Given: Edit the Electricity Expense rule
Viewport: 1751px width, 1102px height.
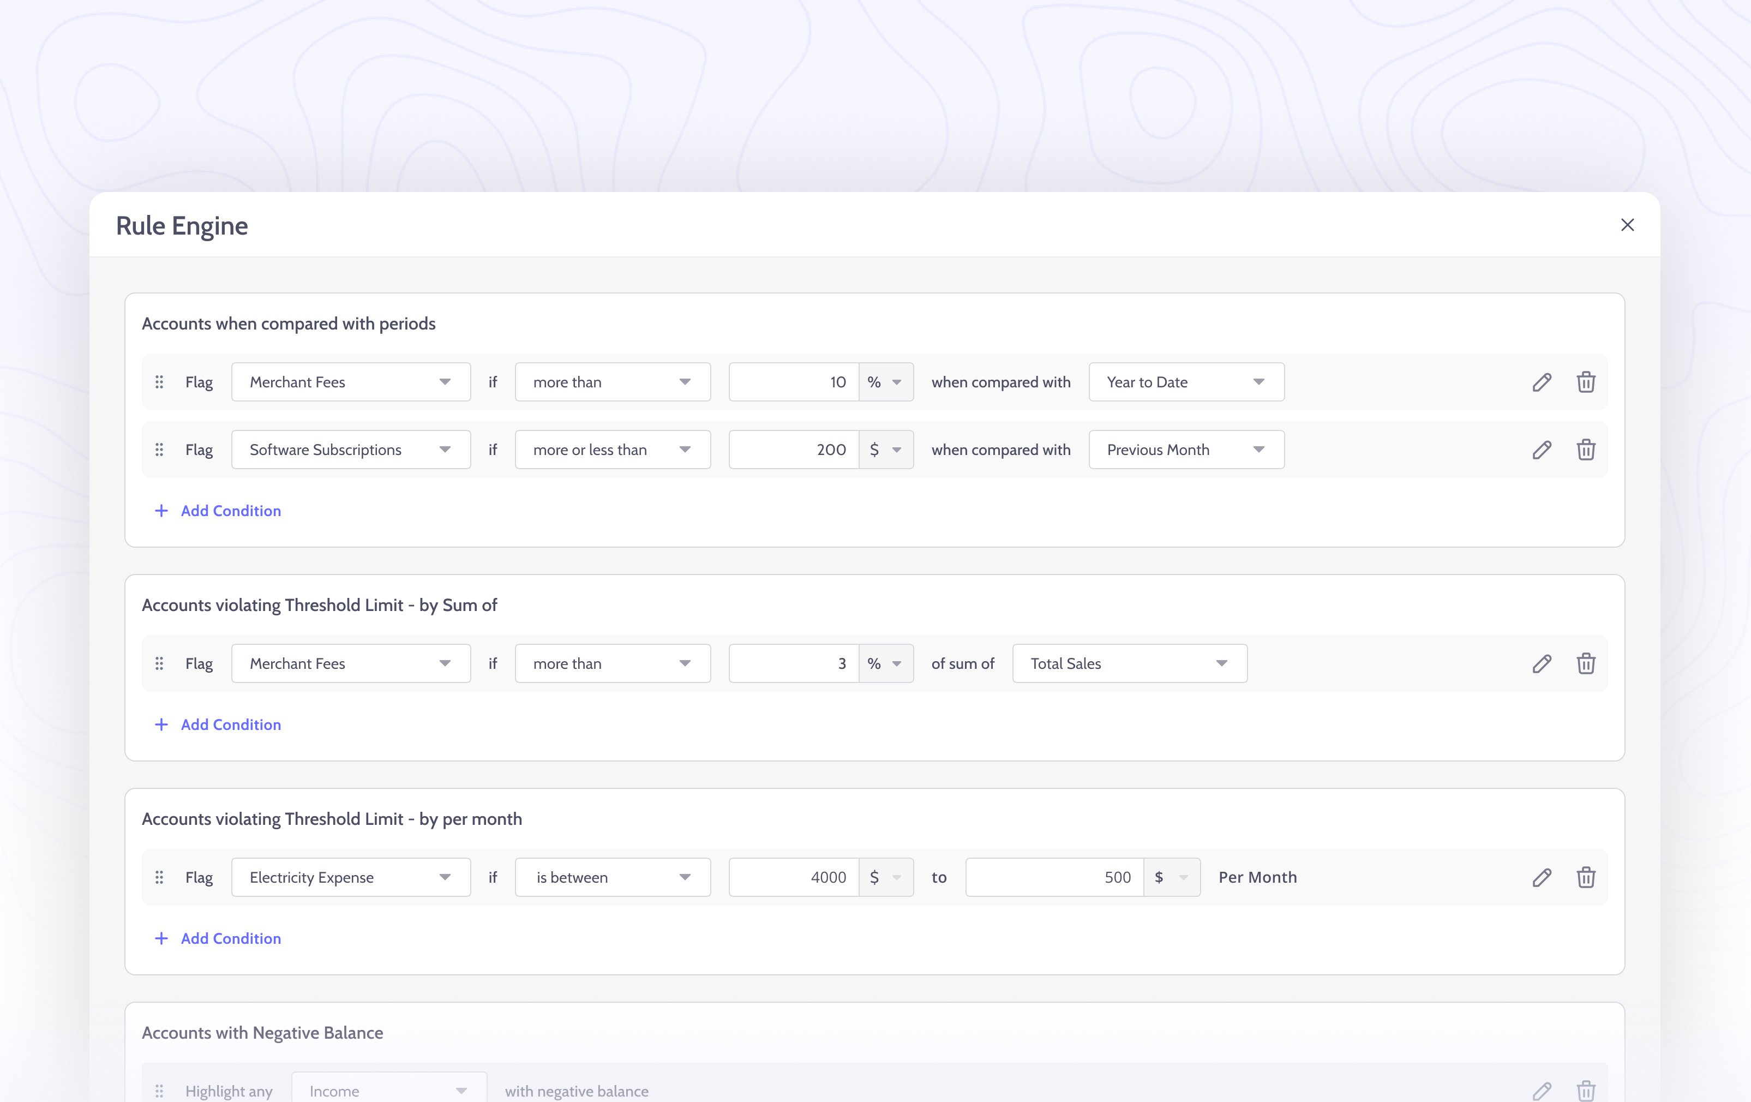Looking at the screenshot, I should pyautogui.click(x=1542, y=877).
